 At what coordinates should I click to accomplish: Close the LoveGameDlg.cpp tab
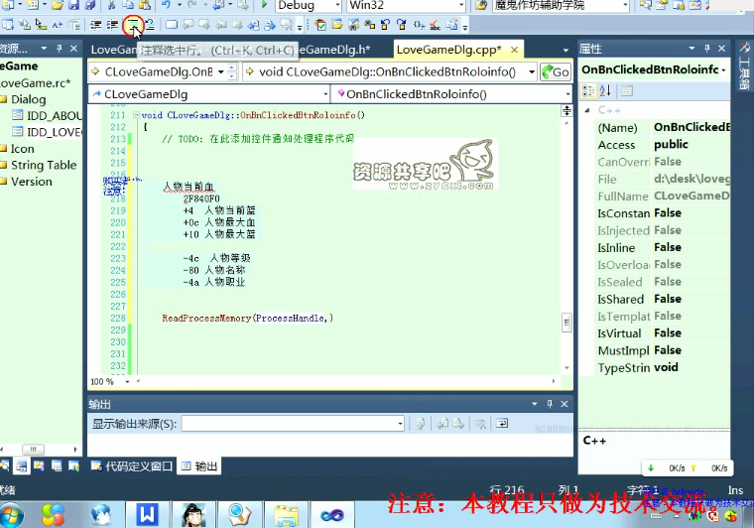pyautogui.click(x=514, y=50)
